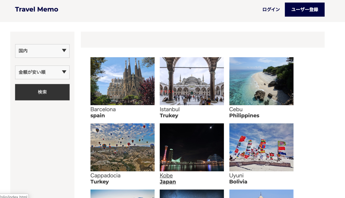345x198 pixels.
Task: Click the Barcelona city name
Action: [x=103, y=109]
